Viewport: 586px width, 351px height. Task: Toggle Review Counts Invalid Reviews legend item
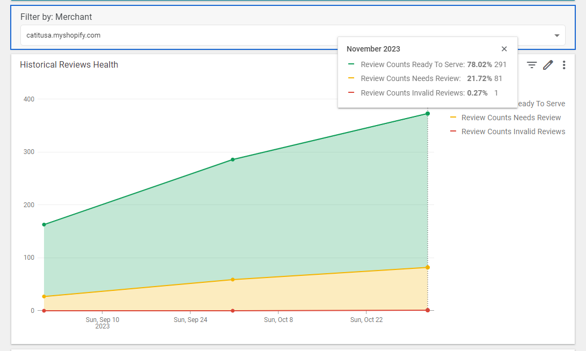point(508,131)
